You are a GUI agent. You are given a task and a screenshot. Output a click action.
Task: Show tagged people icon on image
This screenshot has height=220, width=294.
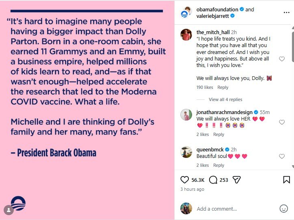tap(9, 210)
